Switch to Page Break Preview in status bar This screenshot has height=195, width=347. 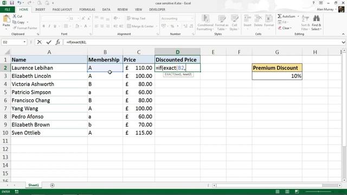297,191
